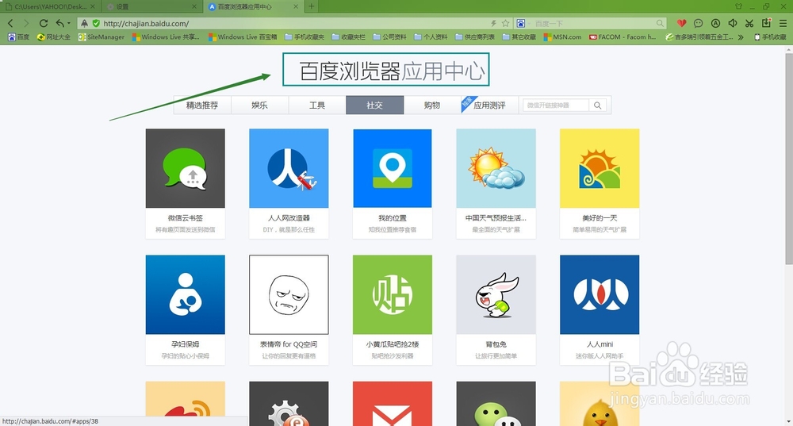Open the chat bubble toolbar icon
Image resolution: width=793 pixels, height=426 pixels.
[x=699, y=23]
